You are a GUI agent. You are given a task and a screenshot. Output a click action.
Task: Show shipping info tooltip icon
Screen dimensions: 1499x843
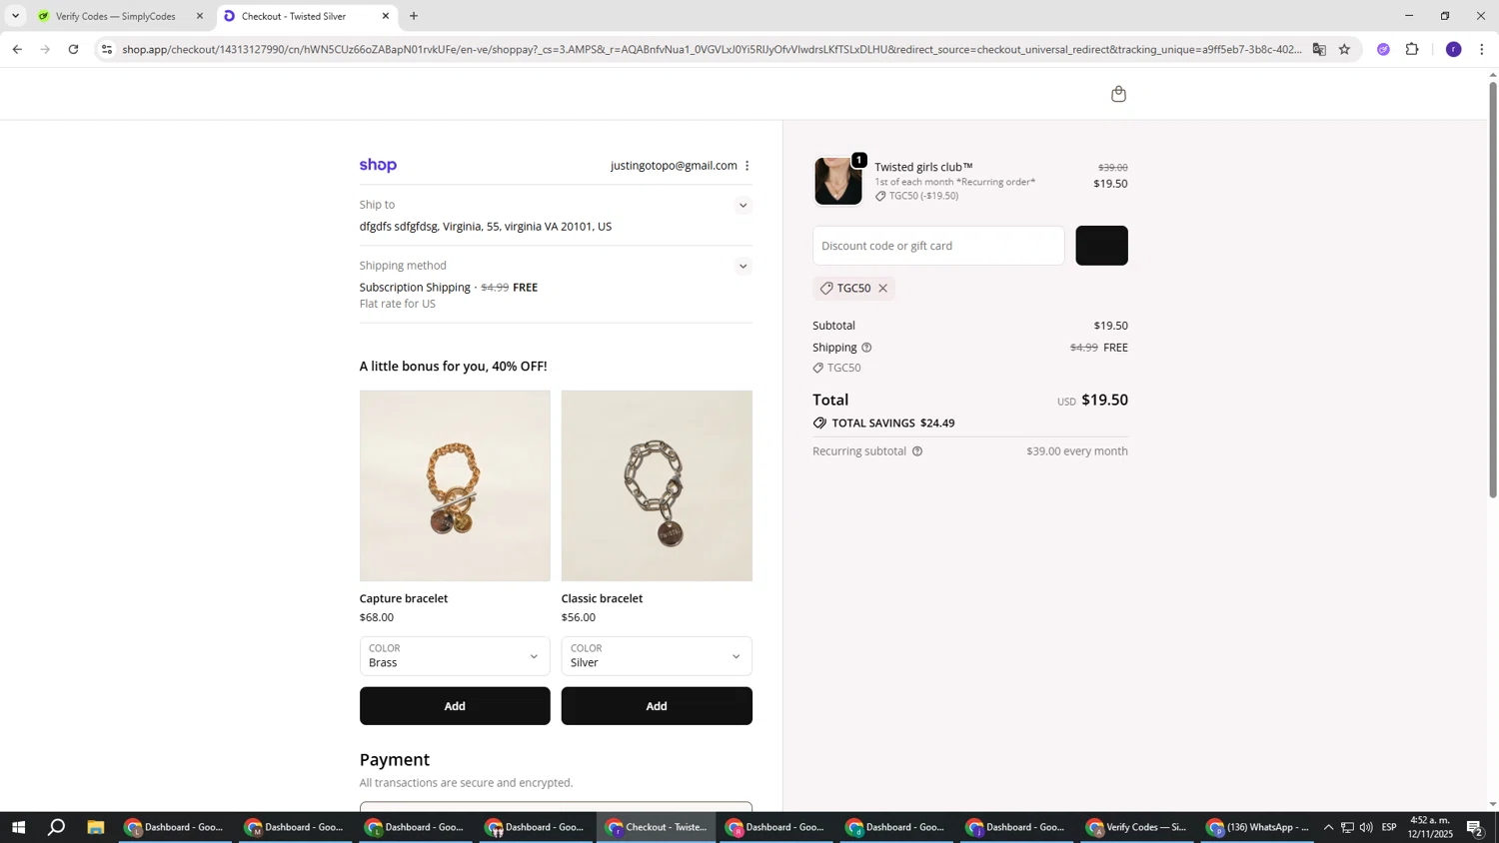point(866,348)
